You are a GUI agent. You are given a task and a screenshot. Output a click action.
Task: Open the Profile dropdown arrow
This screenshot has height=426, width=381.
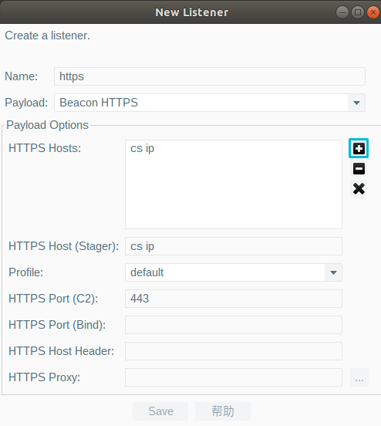(x=333, y=272)
